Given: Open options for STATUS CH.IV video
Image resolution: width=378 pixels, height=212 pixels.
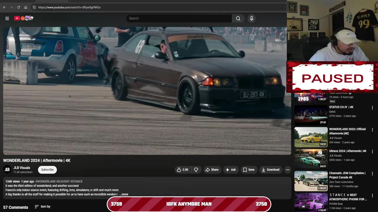Looking at the screenshot, I should pos(372,108).
